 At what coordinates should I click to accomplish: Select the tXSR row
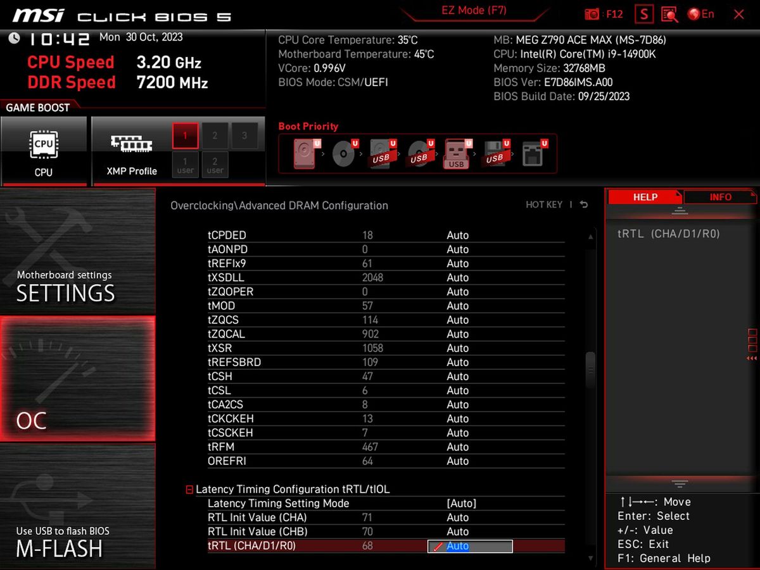(386, 348)
